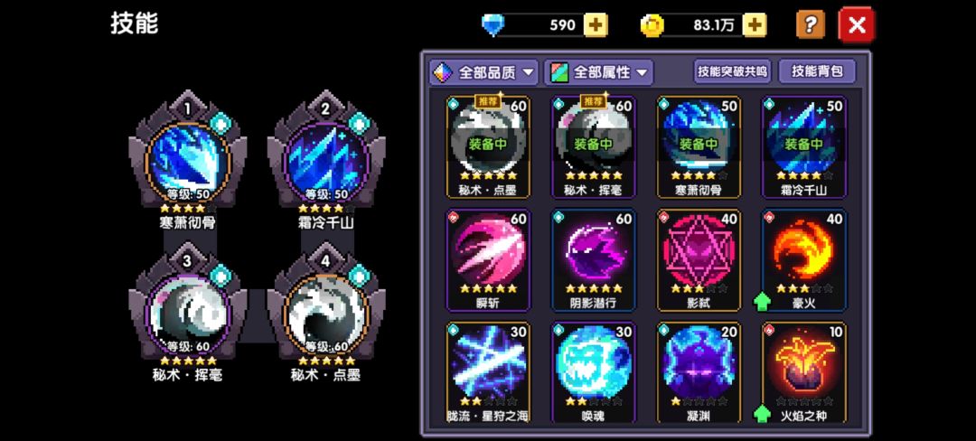Add diamonds with the plus button
The image size is (976, 441).
596,25
